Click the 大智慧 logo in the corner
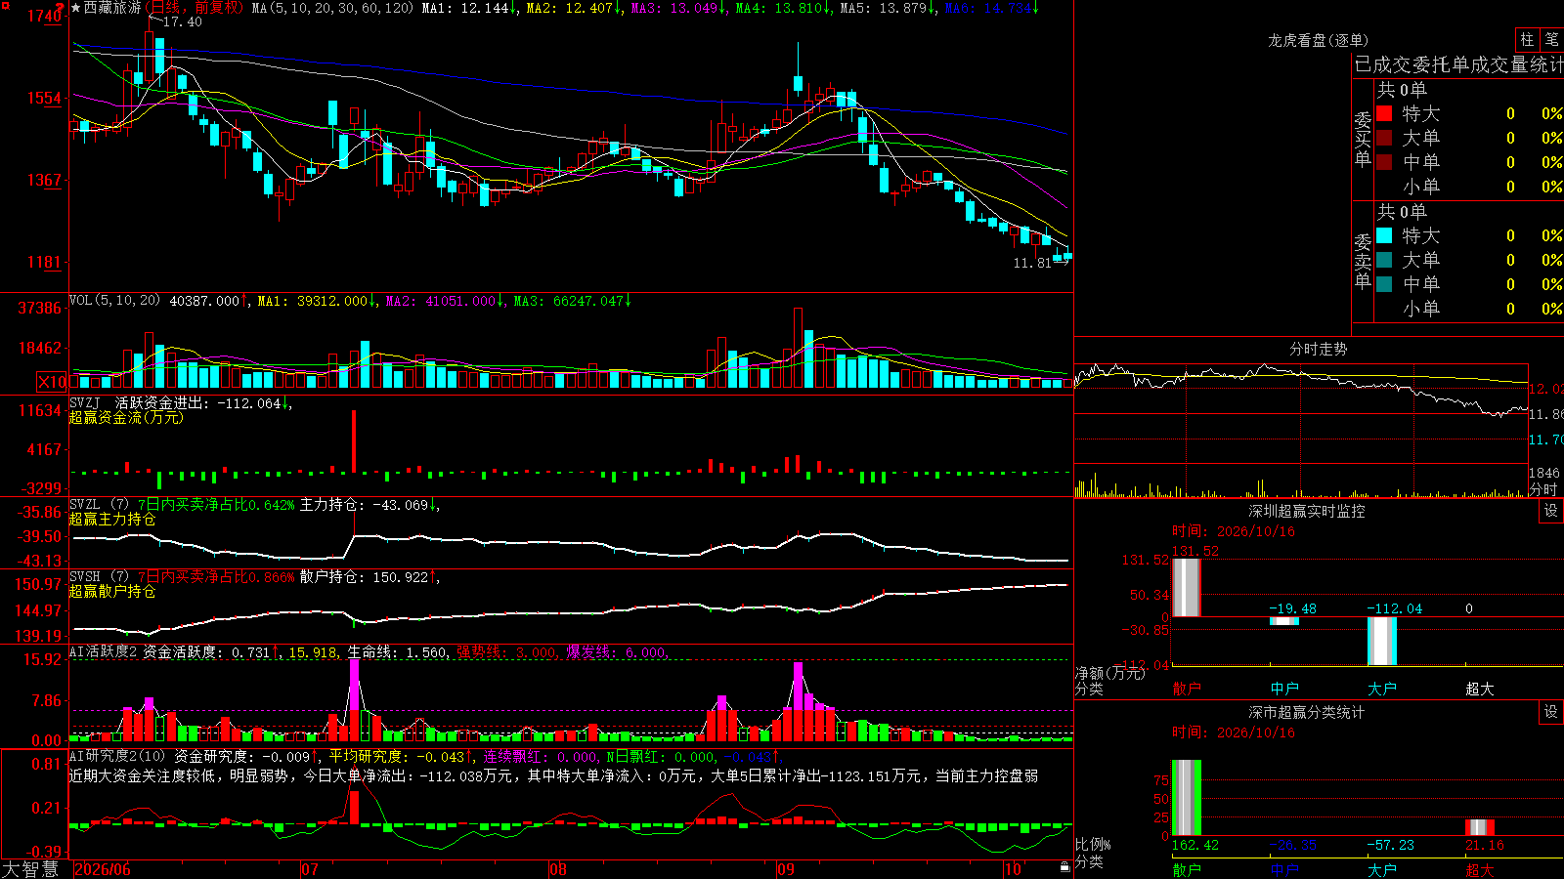 pyautogui.click(x=30, y=868)
